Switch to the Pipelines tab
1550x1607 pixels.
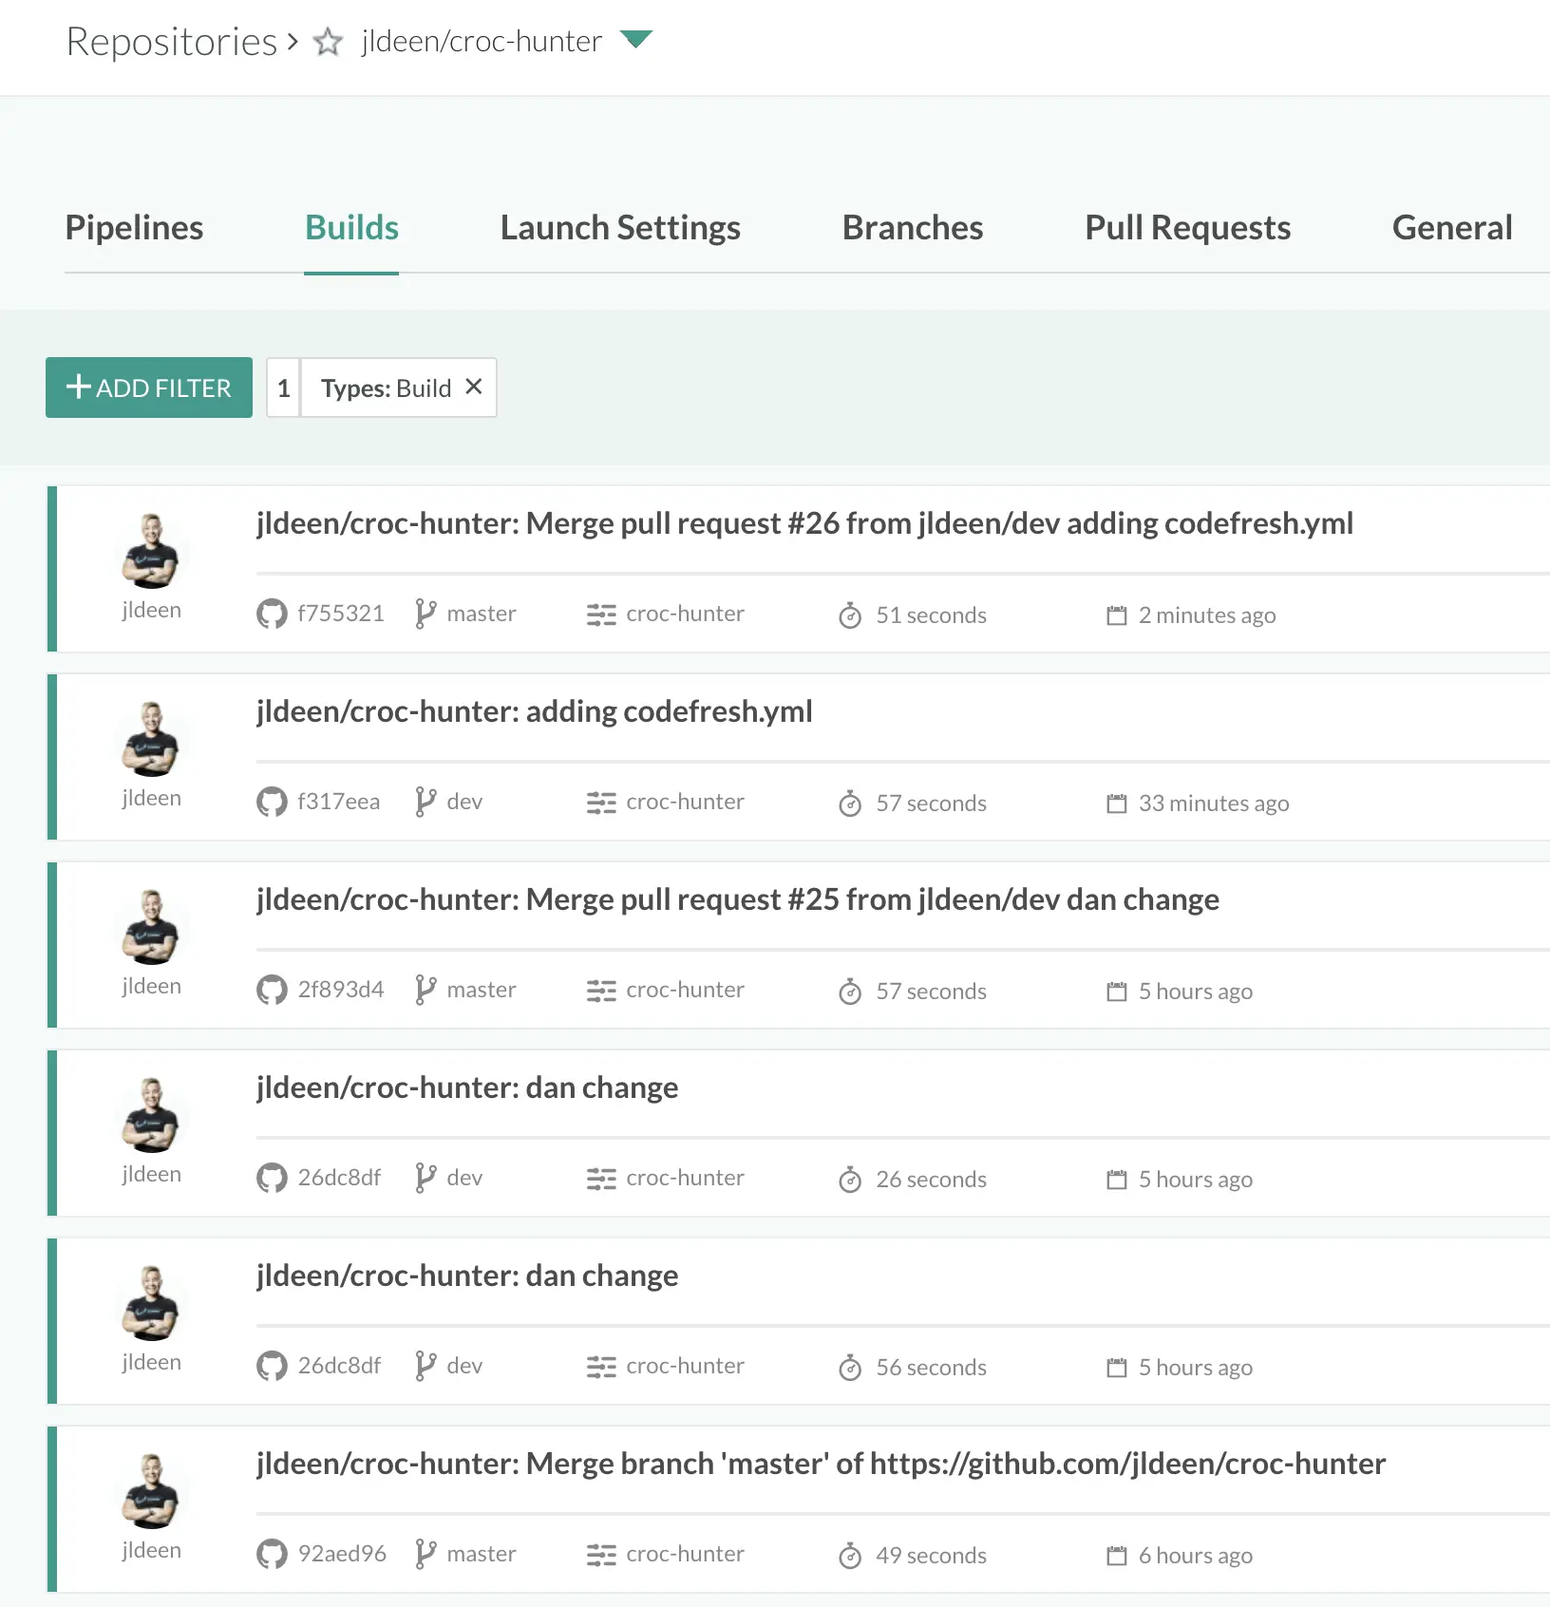pyautogui.click(x=134, y=228)
